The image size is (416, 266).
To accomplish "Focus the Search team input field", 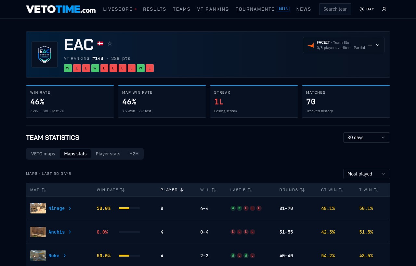I will click(x=335, y=9).
